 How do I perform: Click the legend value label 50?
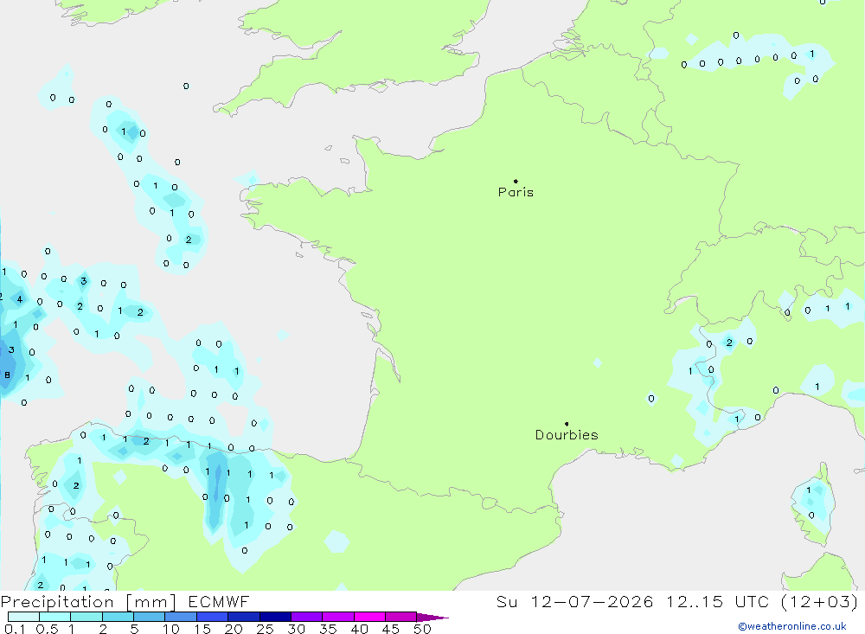422,629
